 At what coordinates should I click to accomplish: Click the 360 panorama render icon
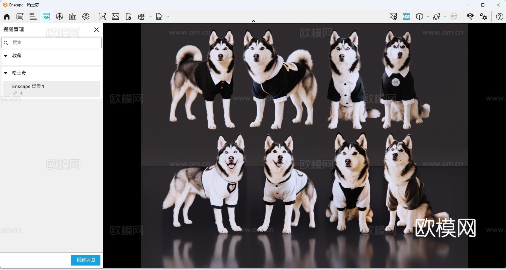tap(142, 17)
